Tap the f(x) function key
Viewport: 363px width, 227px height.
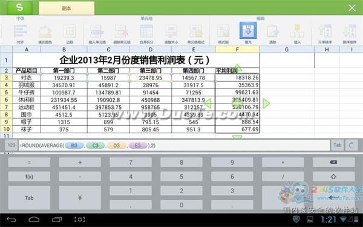(29, 177)
